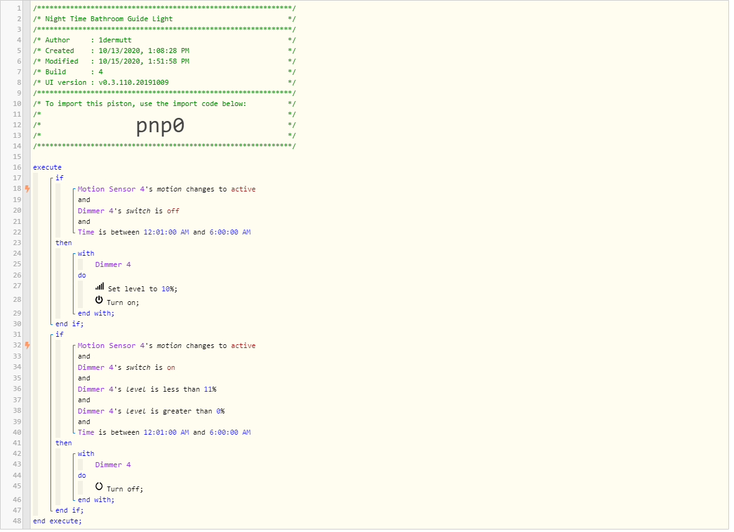Image resolution: width=734 pixels, height=532 pixels.
Task: Click Time is between condition on line 40
Action: point(164,432)
